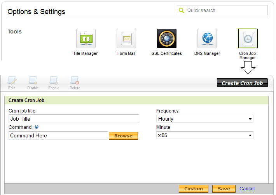The height and width of the screenshot is (195, 276).
Task: Open the SSL Certificates vault icon
Action: 167,39
